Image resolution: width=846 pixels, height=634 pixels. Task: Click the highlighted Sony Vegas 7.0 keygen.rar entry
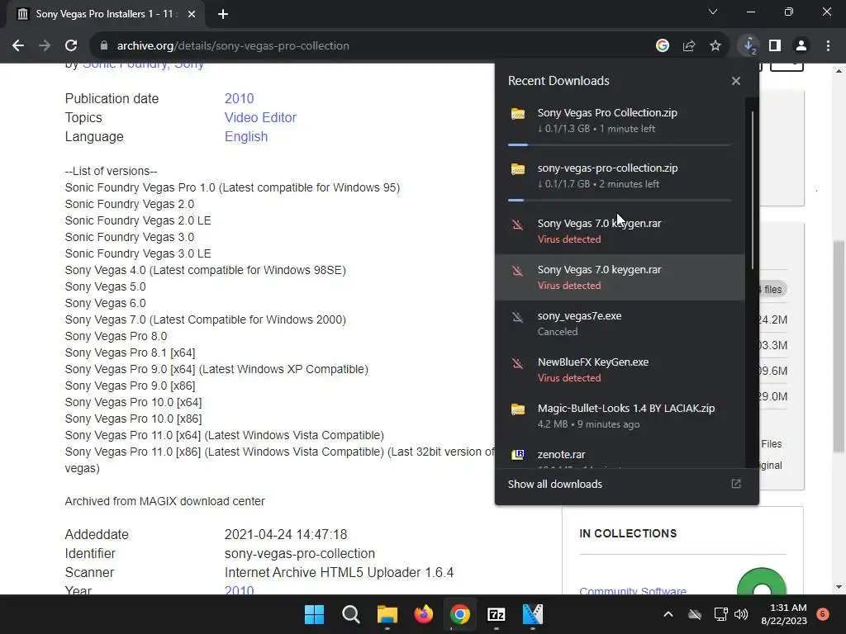point(620,277)
